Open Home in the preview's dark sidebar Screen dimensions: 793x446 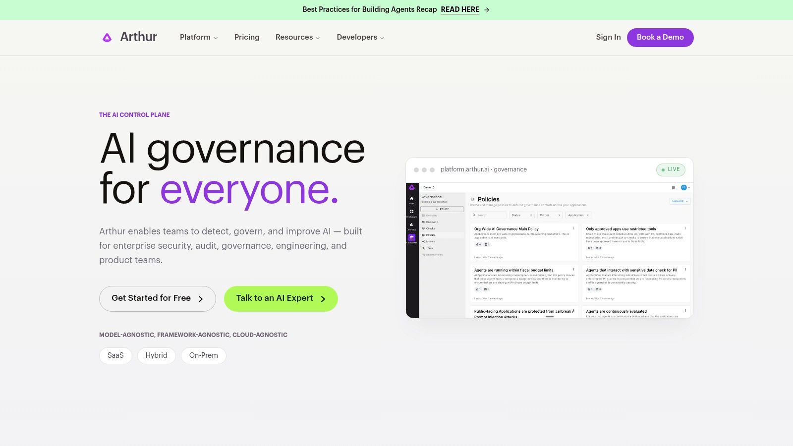pyautogui.click(x=411, y=200)
